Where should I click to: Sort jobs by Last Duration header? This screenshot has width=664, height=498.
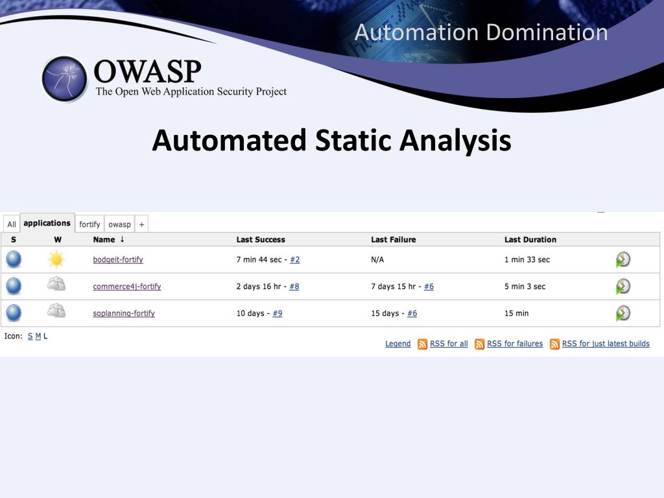530,240
